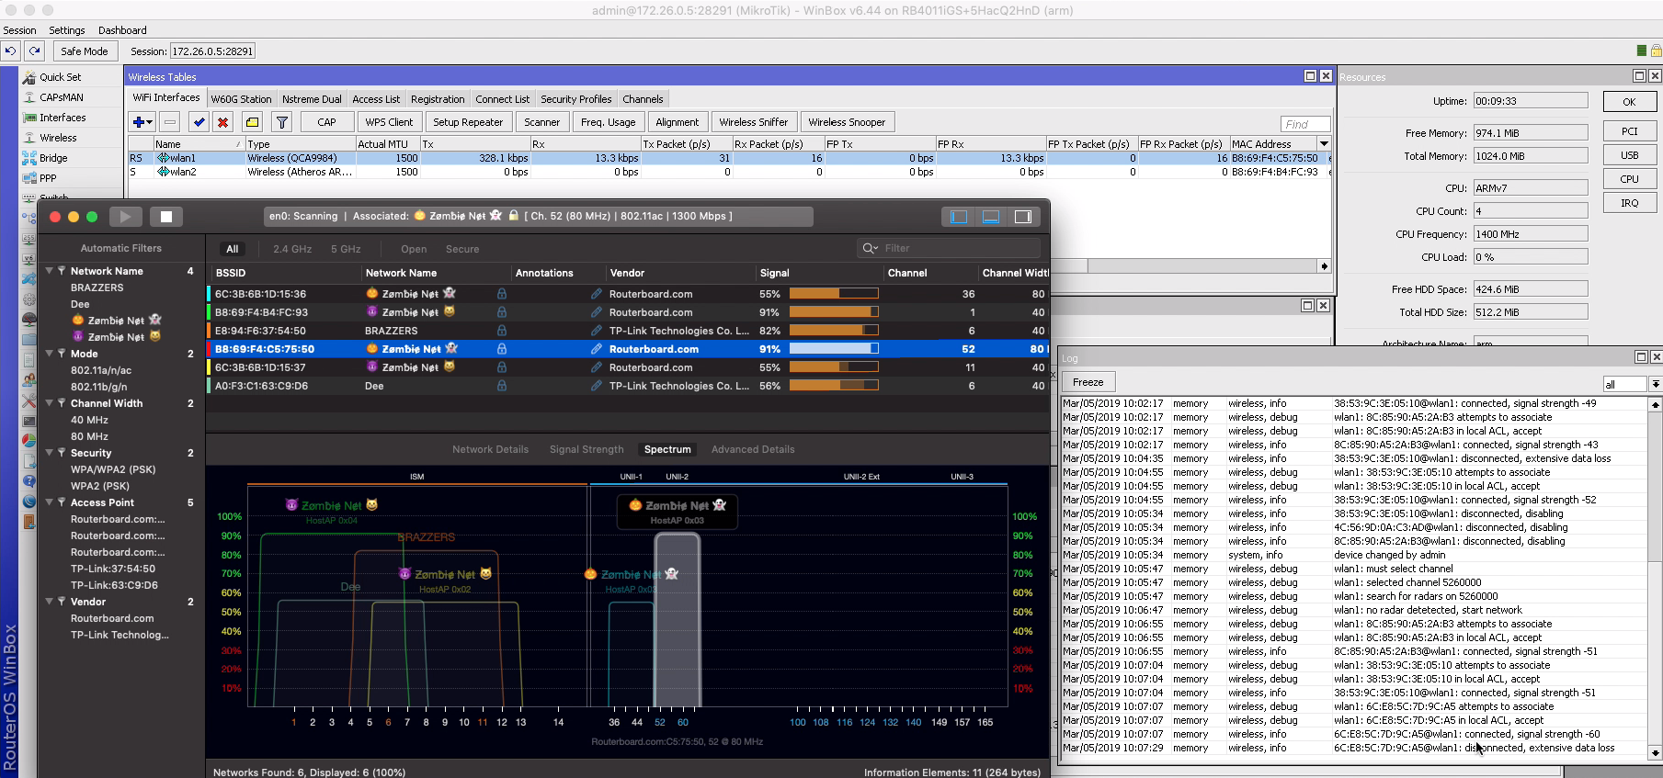Disable interface with the red X
This screenshot has height=778, width=1663.
pyautogui.click(x=222, y=122)
